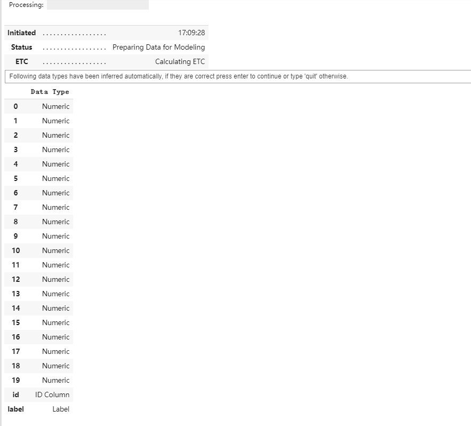The image size is (471, 426).
Task: Select the Numeric type for row 1
Action: pos(55,121)
